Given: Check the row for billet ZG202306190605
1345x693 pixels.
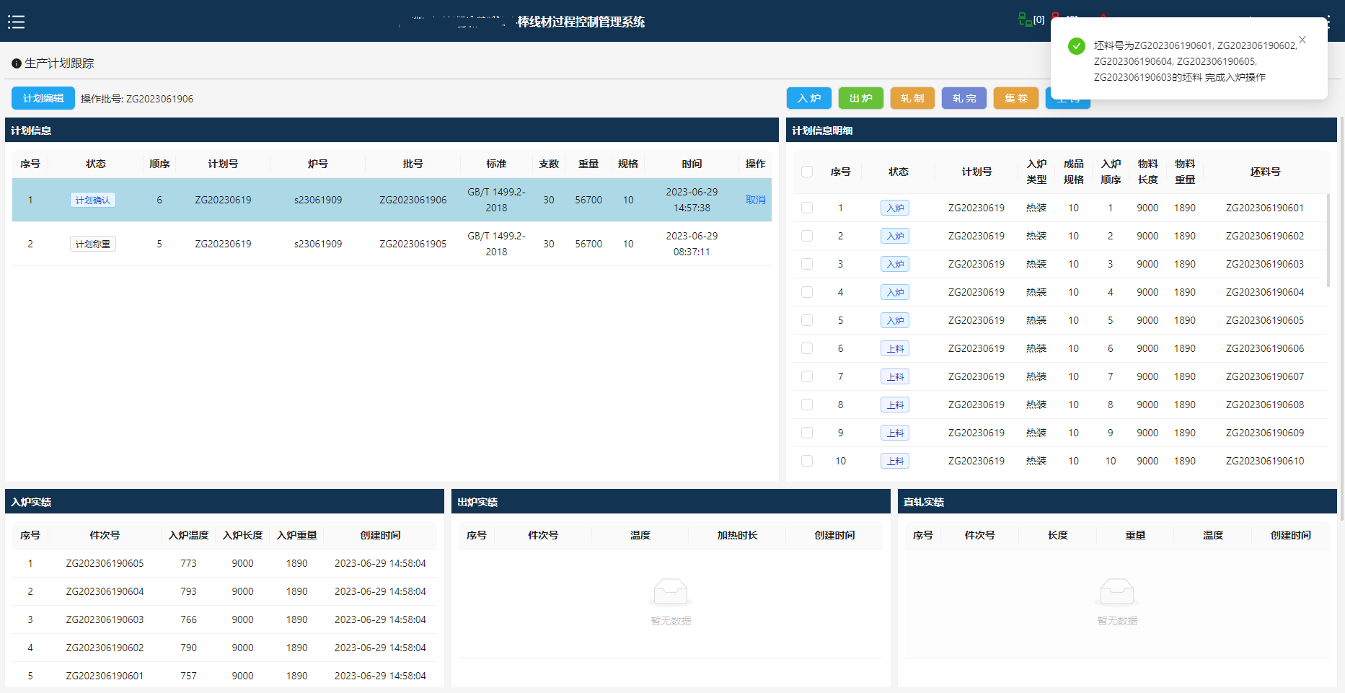Looking at the screenshot, I should click(807, 320).
